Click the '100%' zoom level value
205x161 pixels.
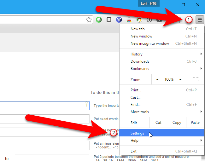point(169,79)
